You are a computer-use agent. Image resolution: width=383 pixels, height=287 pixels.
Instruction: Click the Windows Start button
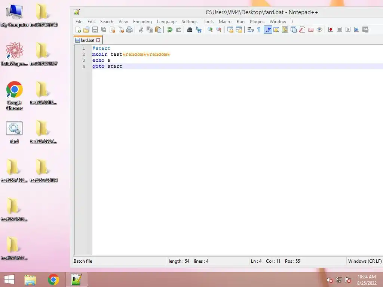pos(9,280)
